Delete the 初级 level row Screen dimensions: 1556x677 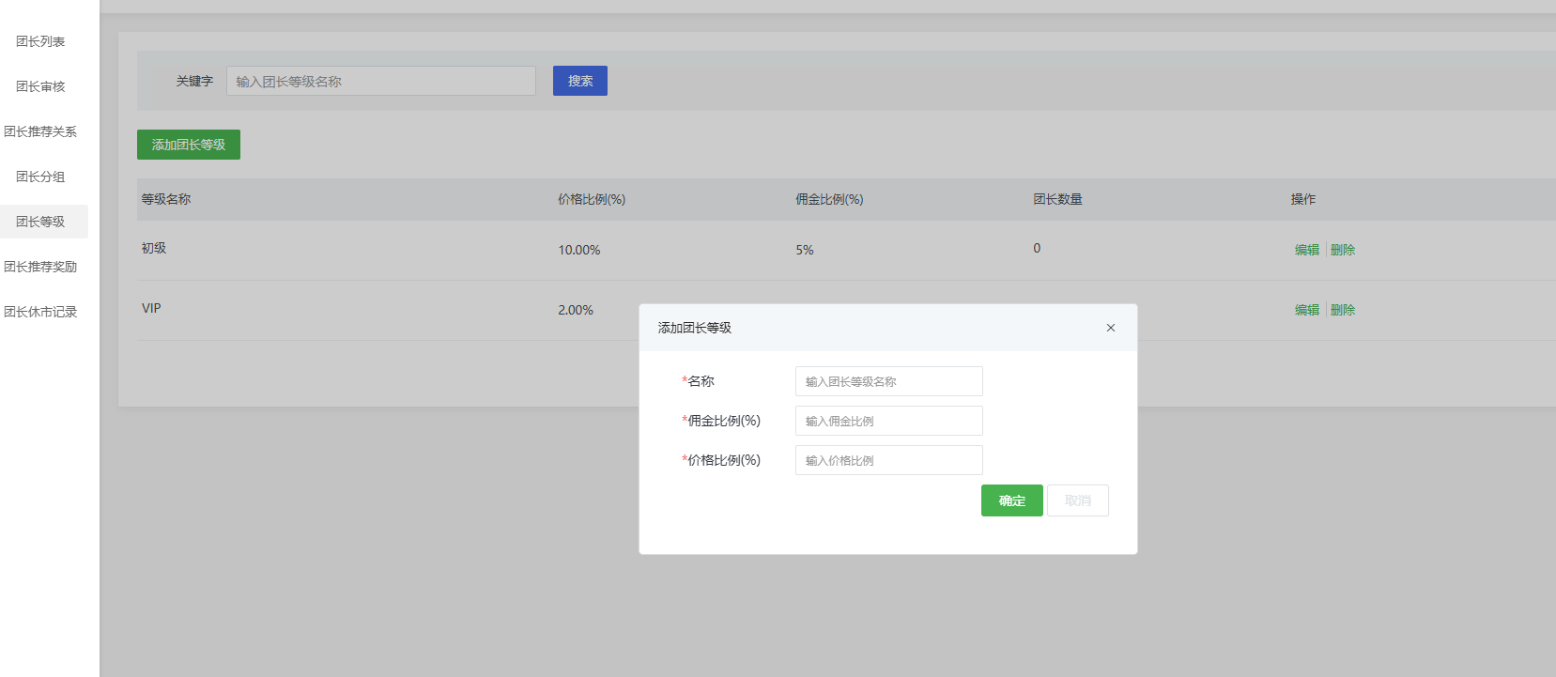1343,250
